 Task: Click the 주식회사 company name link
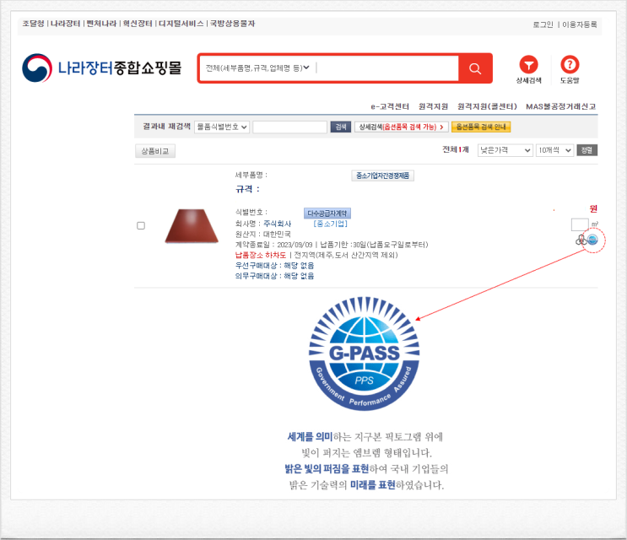[277, 224]
